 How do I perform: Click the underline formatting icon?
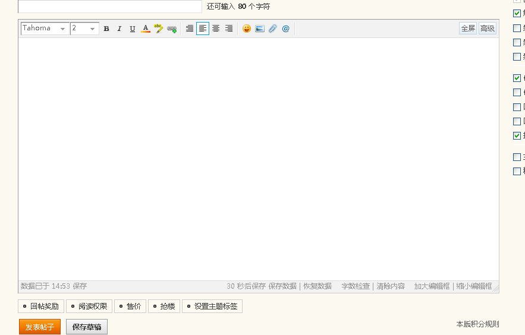click(x=132, y=29)
